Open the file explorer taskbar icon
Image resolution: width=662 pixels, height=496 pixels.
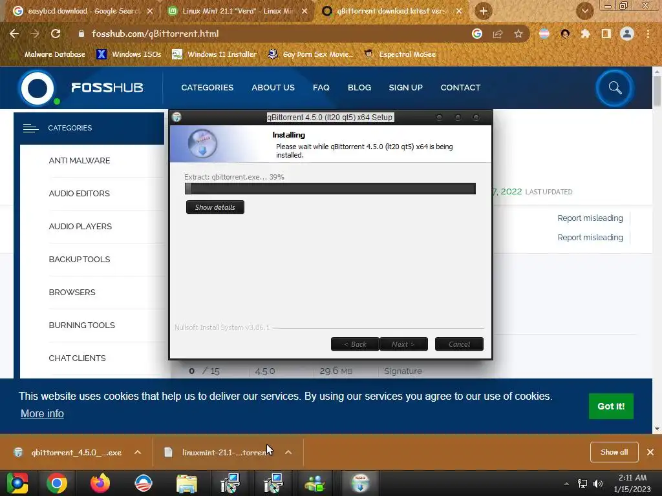(186, 483)
